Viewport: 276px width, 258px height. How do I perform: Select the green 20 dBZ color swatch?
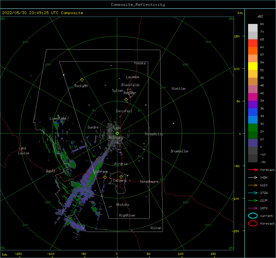tap(253, 128)
